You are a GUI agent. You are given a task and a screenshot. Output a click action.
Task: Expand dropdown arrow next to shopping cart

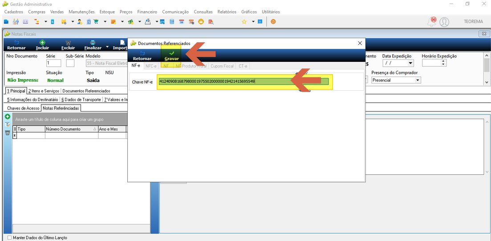(x=105, y=22)
